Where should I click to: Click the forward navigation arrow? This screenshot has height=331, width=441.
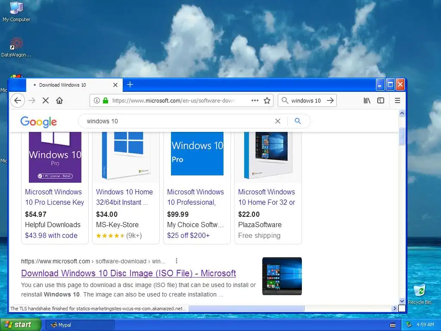(32, 100)
